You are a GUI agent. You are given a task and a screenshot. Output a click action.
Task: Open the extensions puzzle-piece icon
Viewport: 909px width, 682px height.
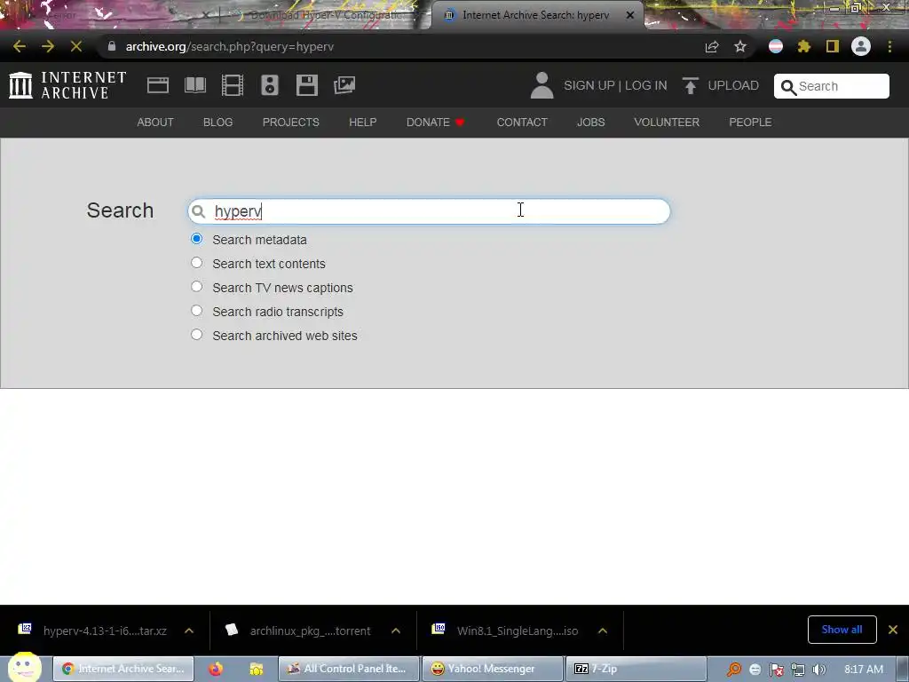(804, 46)
